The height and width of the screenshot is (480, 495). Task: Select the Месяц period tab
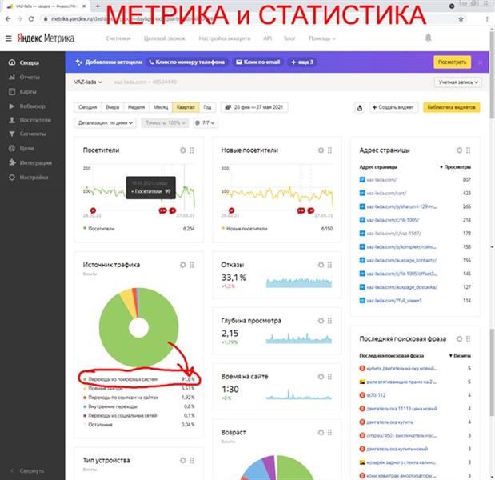(x=161, y=107)
